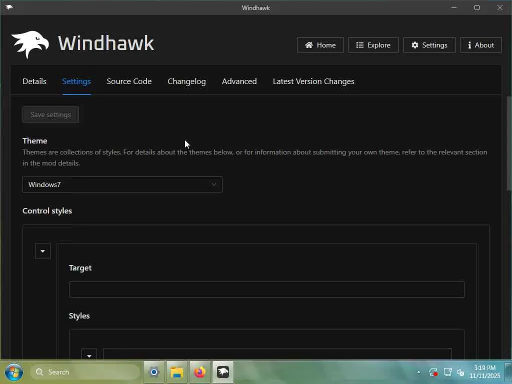
Task: Show hidden tray icons arrow
Action: coord(418,372)
